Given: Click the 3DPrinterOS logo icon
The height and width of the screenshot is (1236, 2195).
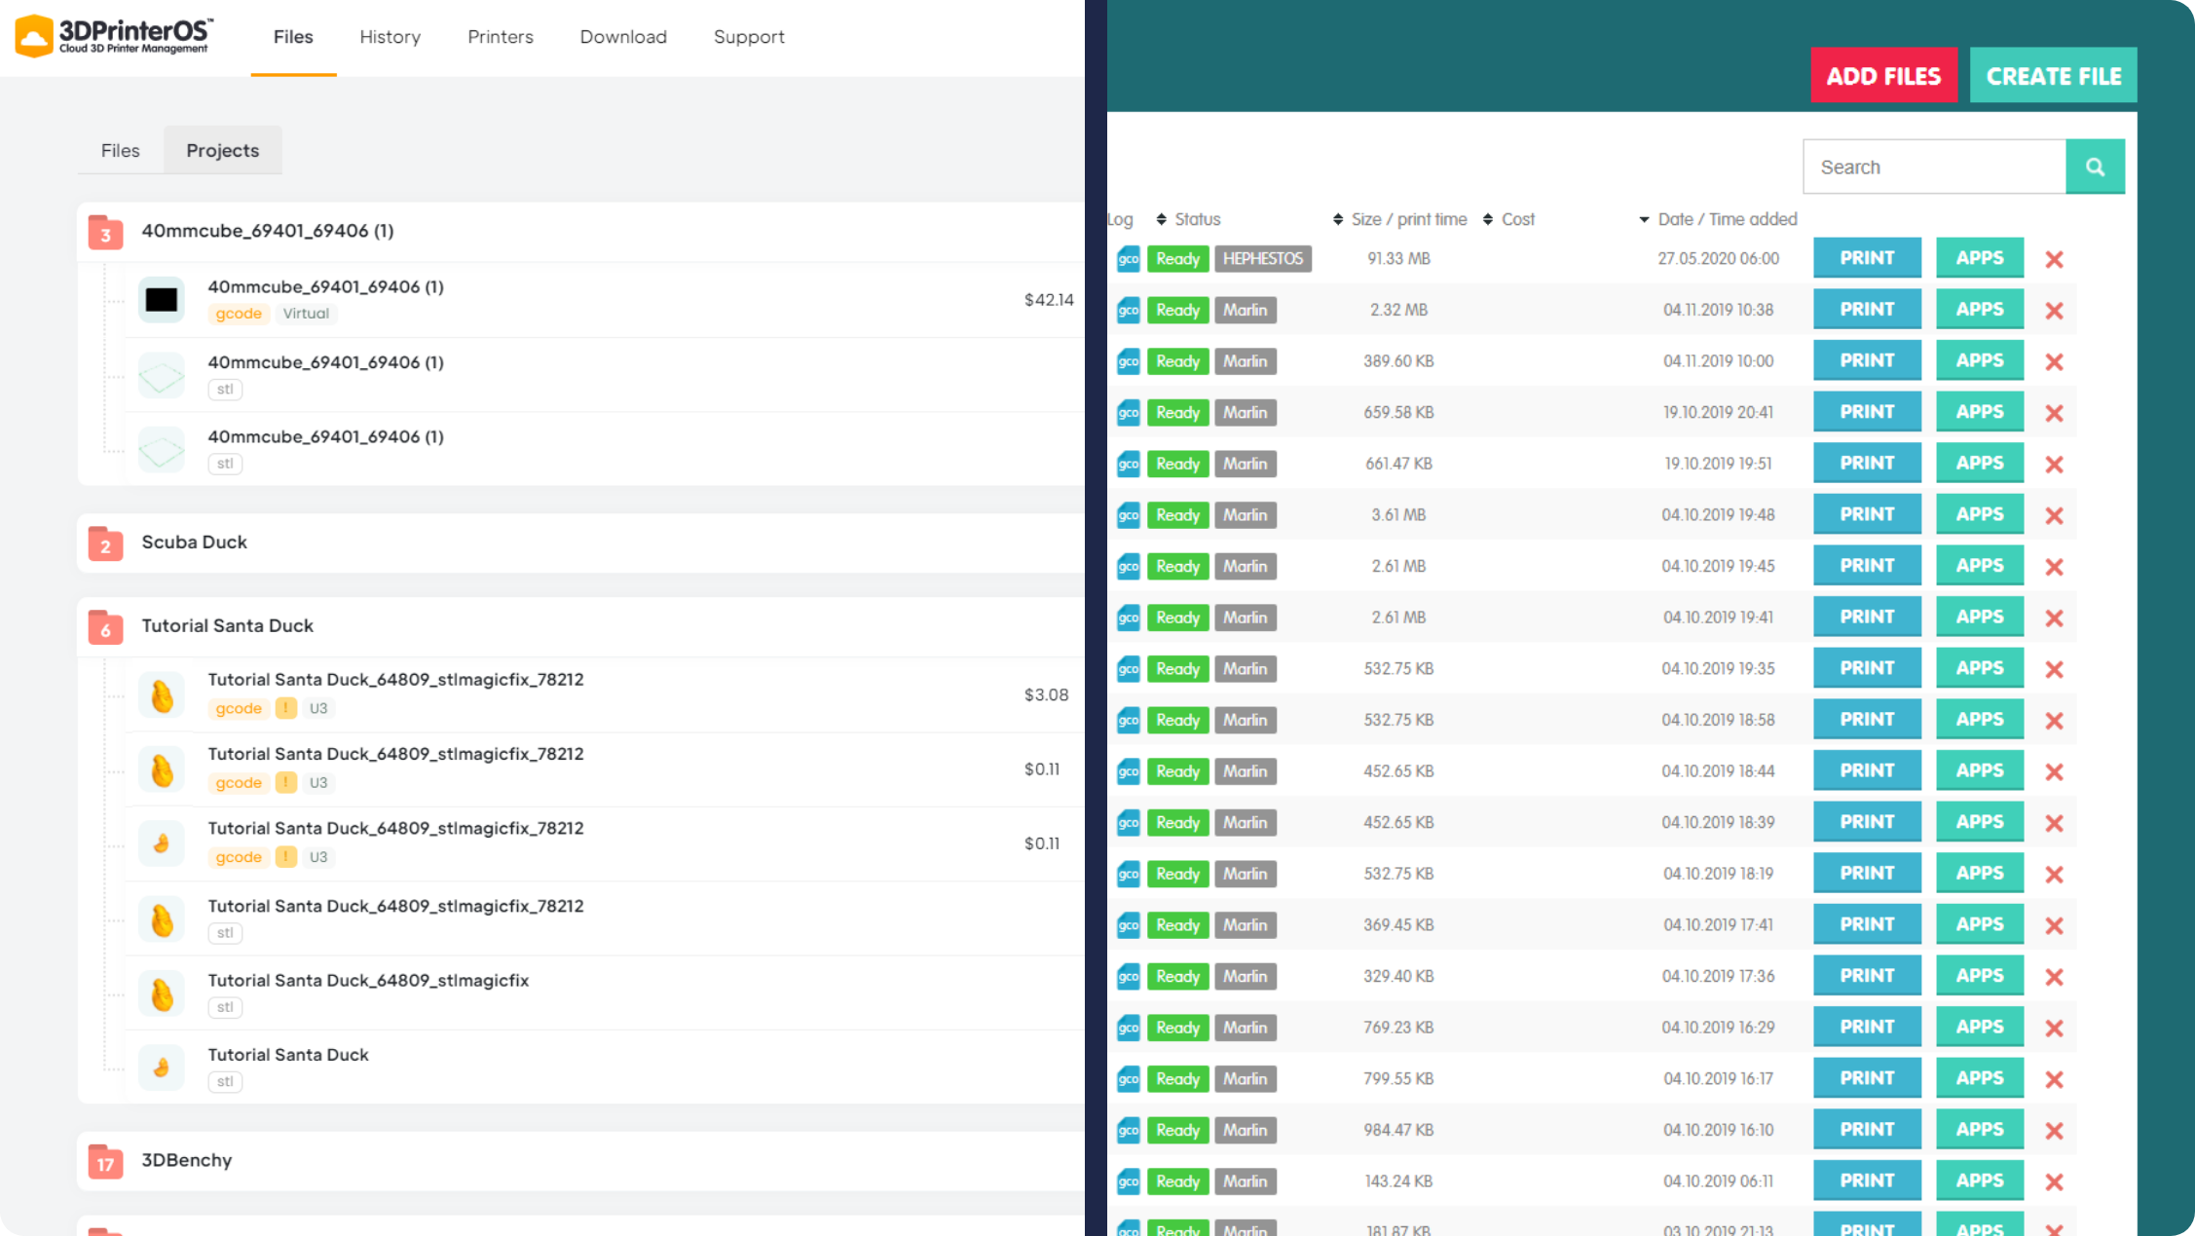Looking at the screenshot, I should (34, 36).
